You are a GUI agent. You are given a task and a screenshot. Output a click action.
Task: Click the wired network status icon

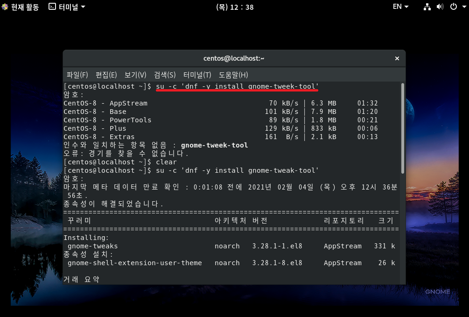[x=427, y=7]
